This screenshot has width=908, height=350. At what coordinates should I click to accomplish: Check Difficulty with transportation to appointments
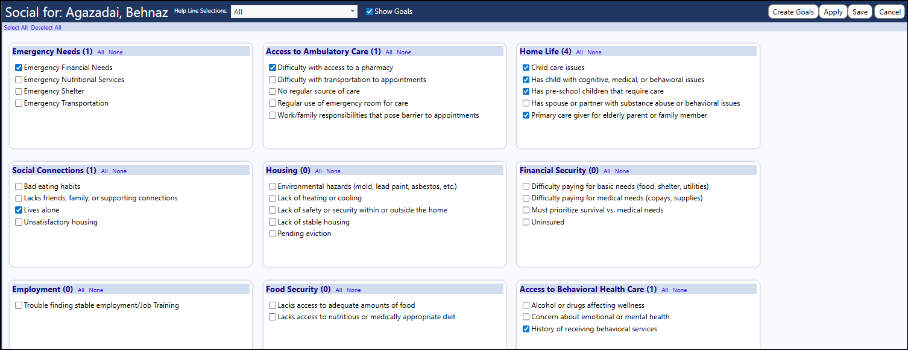click(x=273, y=80)
